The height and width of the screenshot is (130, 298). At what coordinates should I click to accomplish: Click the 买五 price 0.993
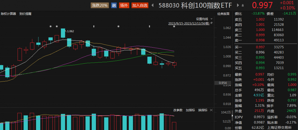point(260,68)
